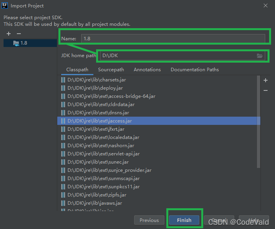
Task: Select the access-bridge-64.jar entry
Action: click(158, 96)
